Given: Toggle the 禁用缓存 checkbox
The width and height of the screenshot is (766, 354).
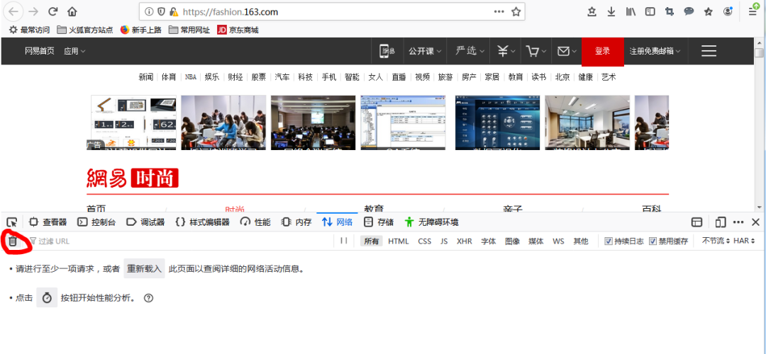Looking at the screenshot, I should (x=653, y=241).
